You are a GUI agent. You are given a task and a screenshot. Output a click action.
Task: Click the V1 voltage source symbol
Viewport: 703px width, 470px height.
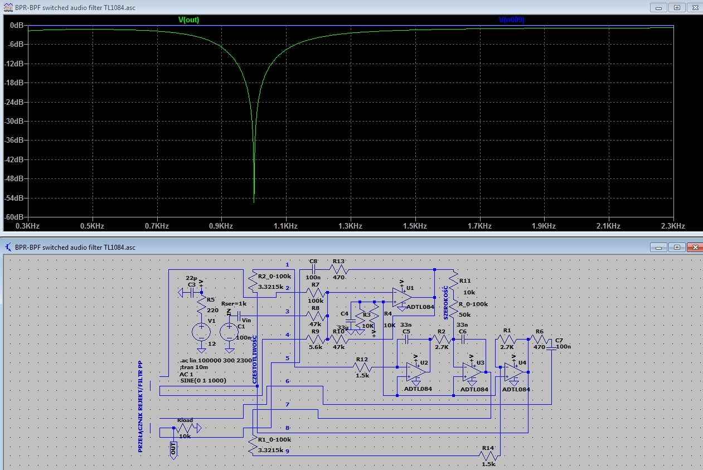(x=201, y=333)
